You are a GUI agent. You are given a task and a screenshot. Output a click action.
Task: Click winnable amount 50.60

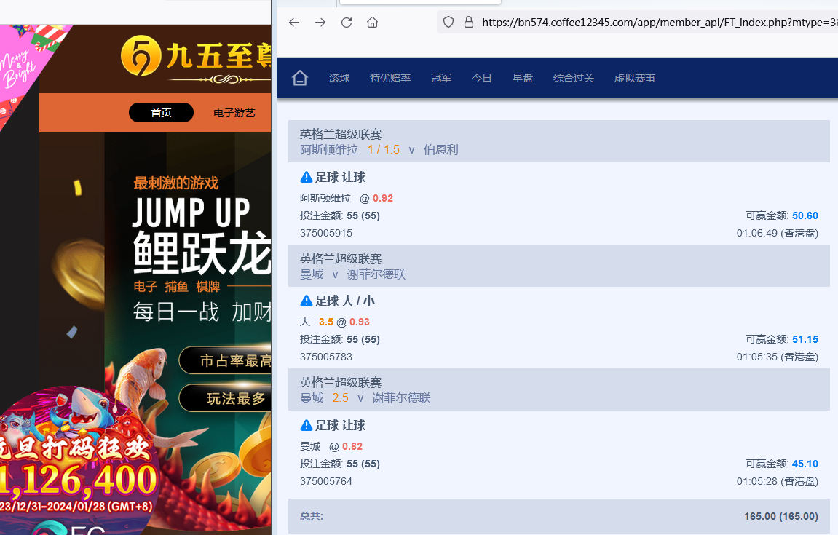click(805, 215)
